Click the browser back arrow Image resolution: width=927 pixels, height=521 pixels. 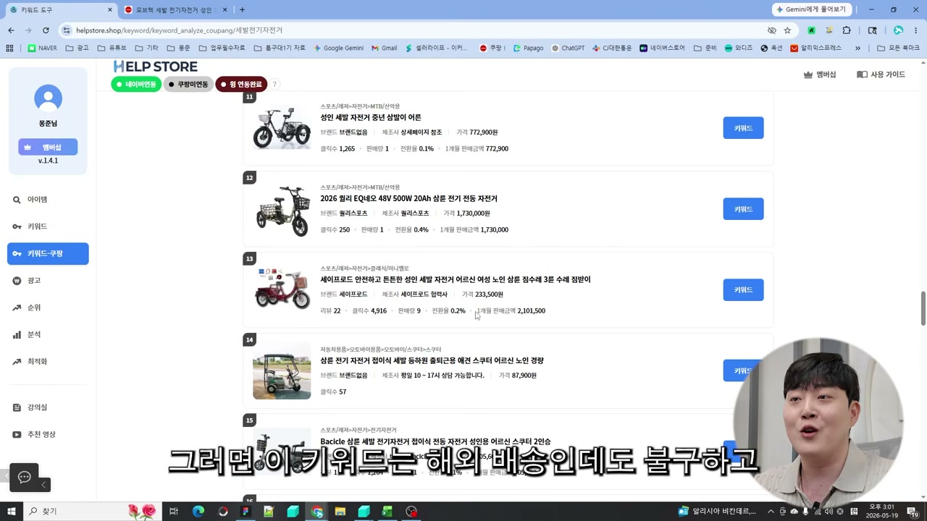[x=11, y=30]
